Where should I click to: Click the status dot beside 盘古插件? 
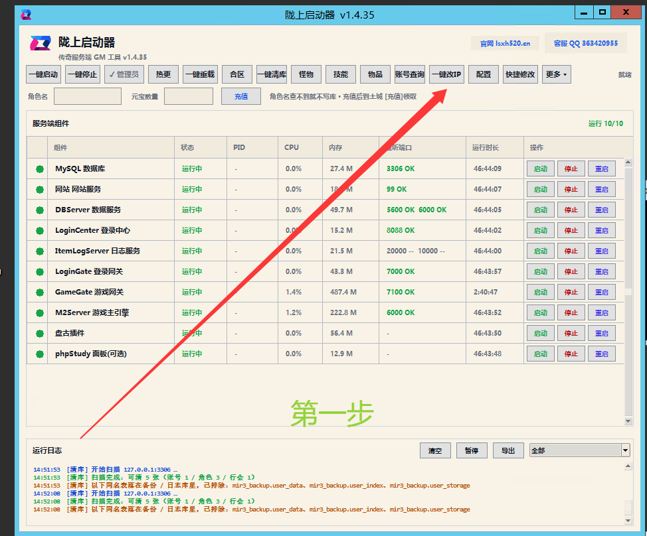tap(40, 333)
